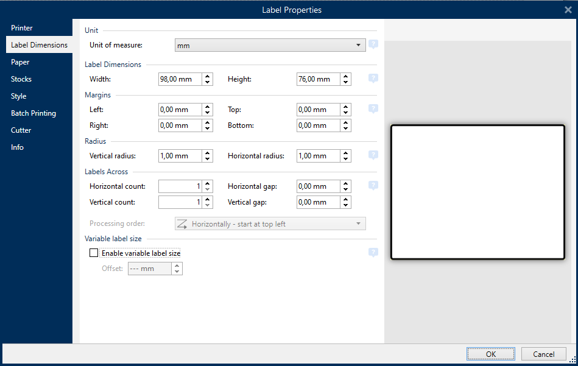Open the Printer tab
The height and width of the screenshot is (366, 578).
click(x=22, y=28)
